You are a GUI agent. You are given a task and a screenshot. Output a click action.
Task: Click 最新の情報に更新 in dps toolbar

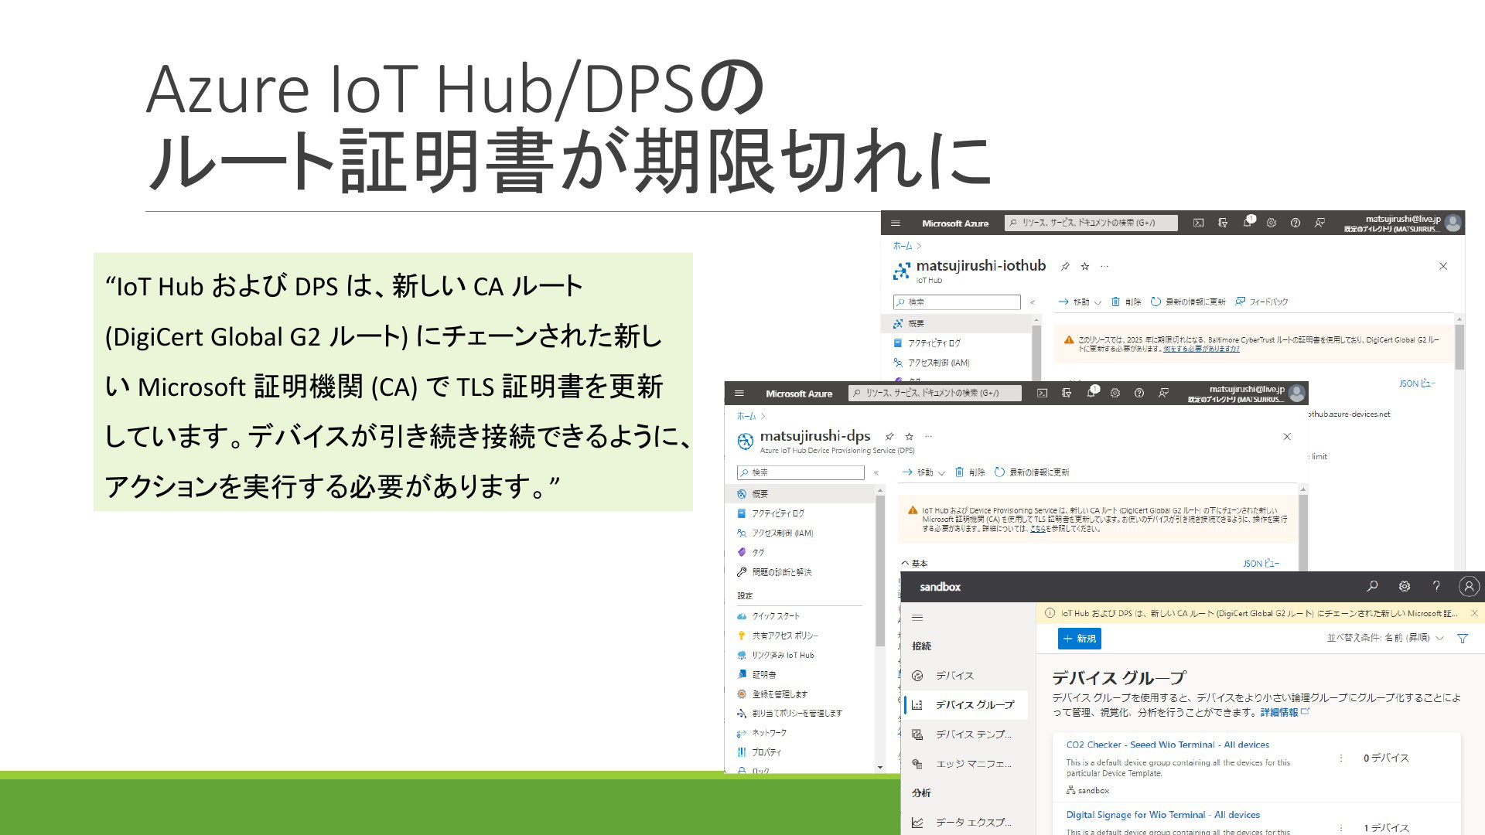click(x=1032, y=472)
